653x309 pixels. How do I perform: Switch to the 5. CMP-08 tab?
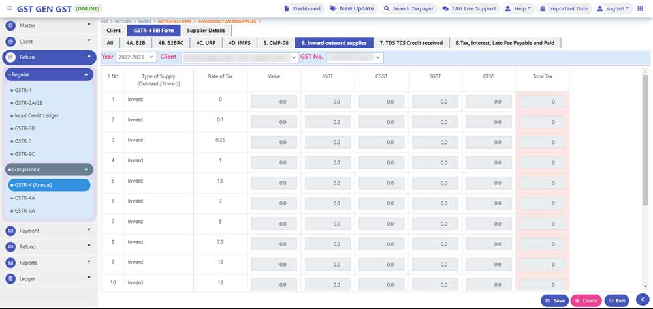[x=276, y=42]
